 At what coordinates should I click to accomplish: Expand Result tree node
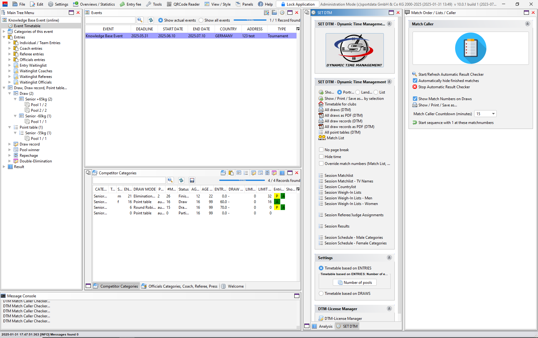pyautogui.click(x=4, y=166)
